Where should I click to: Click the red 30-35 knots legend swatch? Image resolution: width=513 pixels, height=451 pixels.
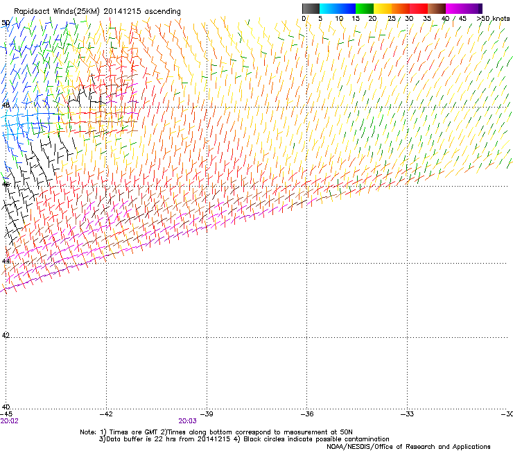tap(419, 8)
